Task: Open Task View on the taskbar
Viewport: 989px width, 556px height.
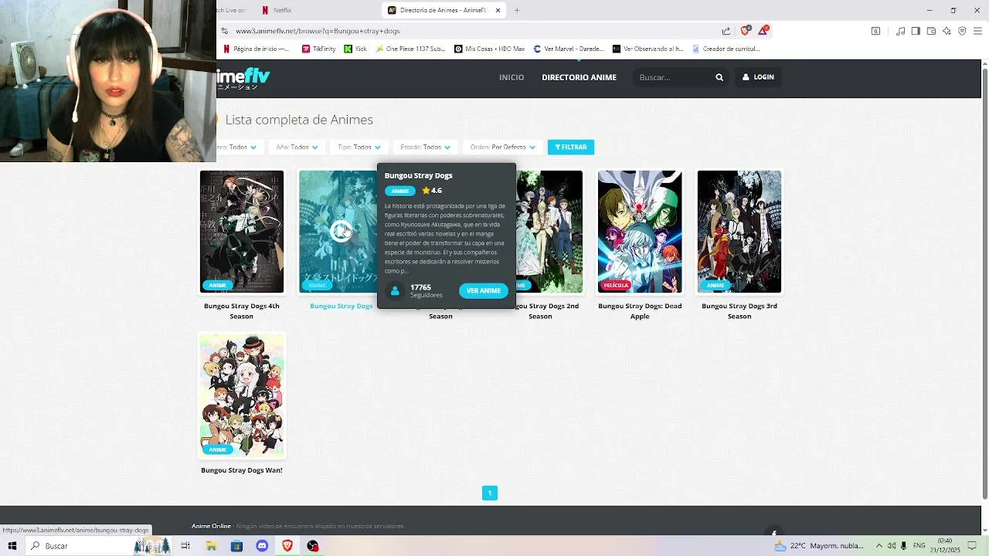Action: (x=185, y=546)
